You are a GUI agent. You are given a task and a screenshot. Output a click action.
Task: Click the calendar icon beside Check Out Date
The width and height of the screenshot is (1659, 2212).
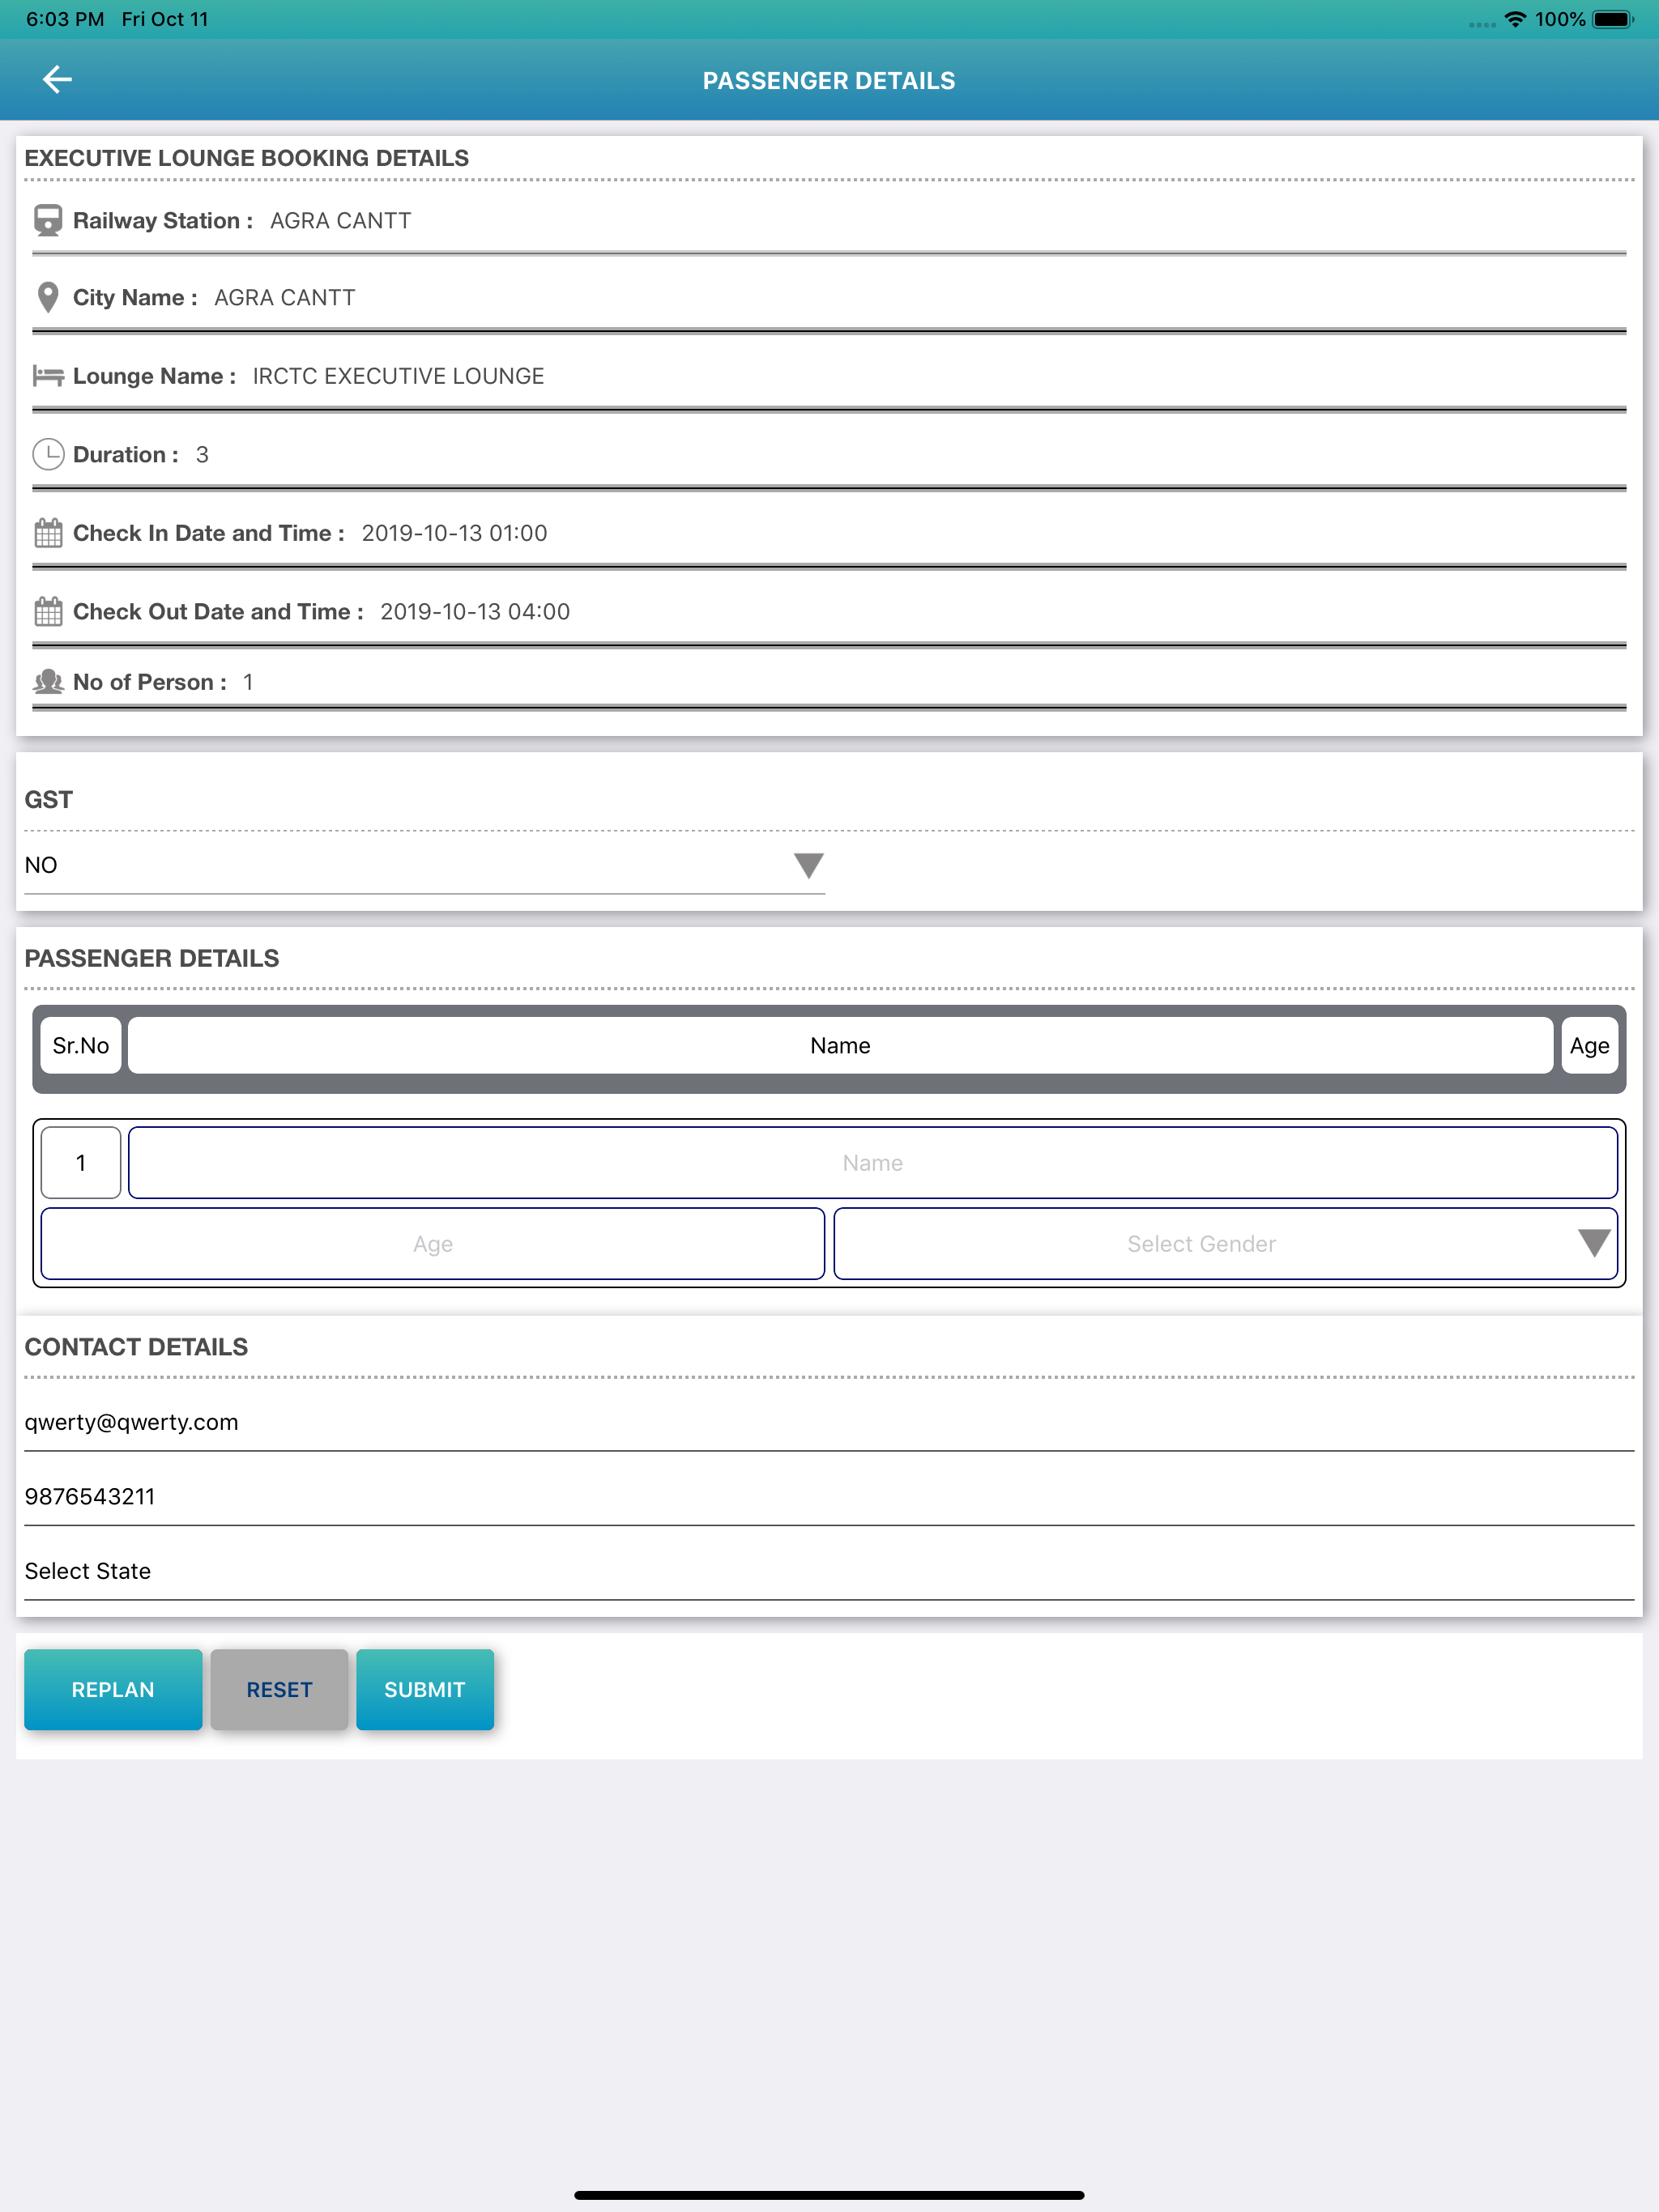coord(48,611)
